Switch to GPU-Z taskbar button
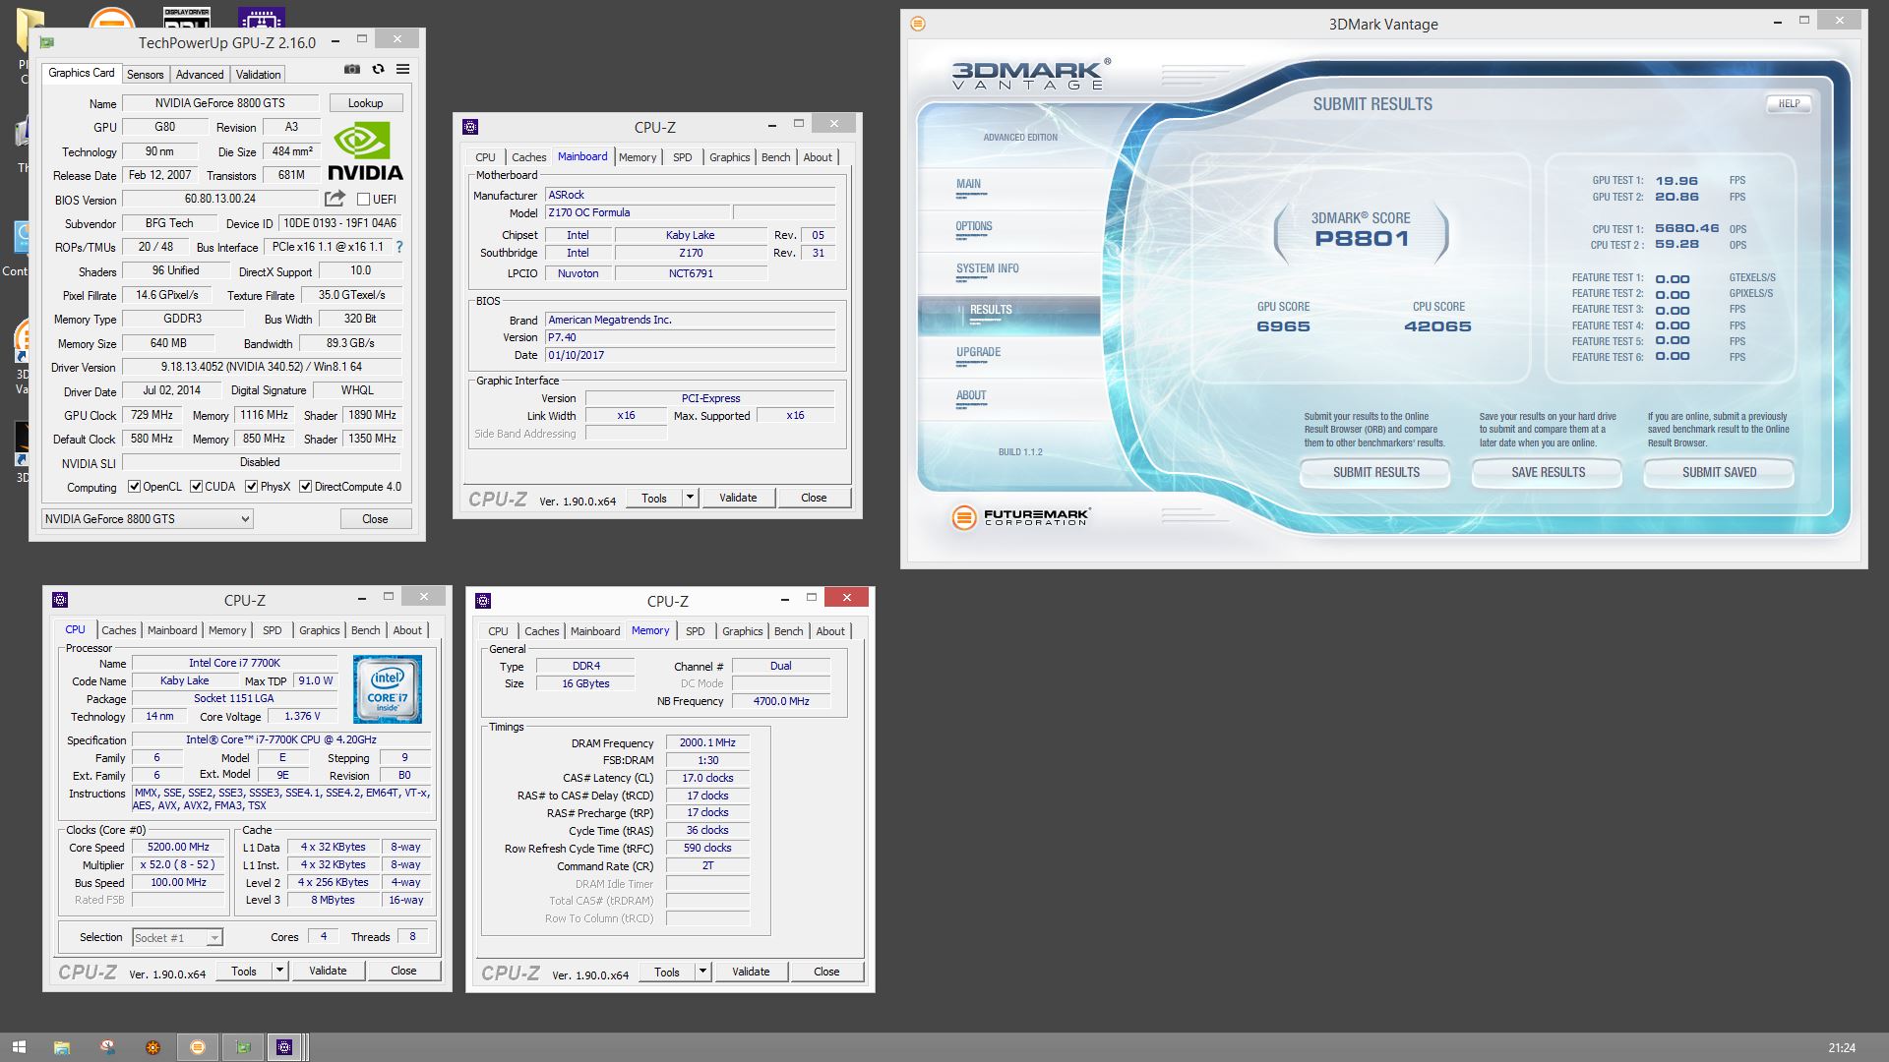This screenshot has width=1889, height=1062. [243, 1047]
